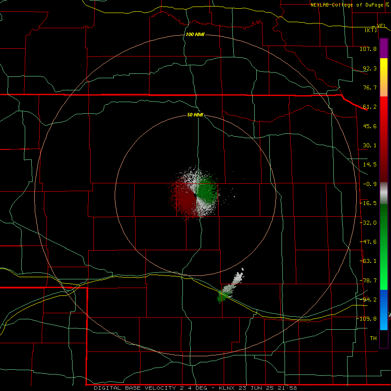Viewport: 391px width, 391px height.
Task: Click the 100 NMI range ring label
Action: (x=195, y=34)
